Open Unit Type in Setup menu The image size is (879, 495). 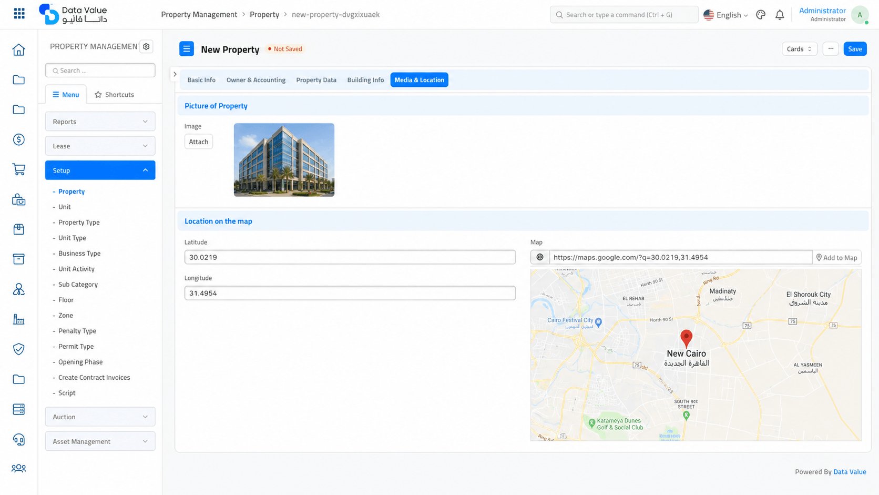tap(72, 238)
